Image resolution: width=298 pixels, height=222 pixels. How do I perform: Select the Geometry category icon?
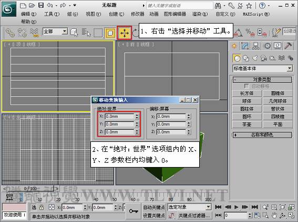pyautogui.click(x=237, y=58)
